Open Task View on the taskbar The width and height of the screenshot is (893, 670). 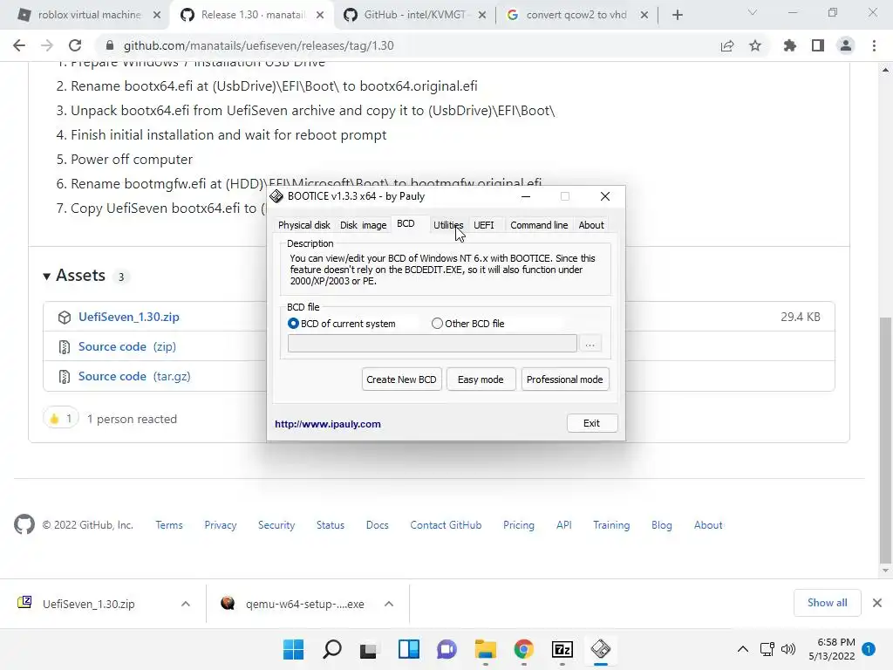[x=370, y=649]
